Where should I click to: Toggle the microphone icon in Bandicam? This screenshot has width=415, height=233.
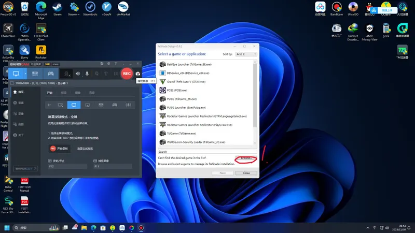87,74
